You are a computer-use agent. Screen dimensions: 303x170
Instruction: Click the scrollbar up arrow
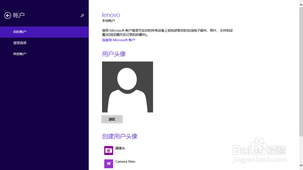pyautogui.click(x=301, y=5)
